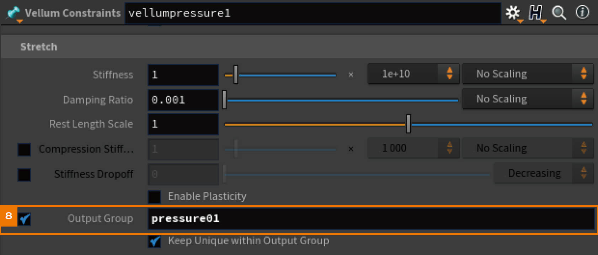598x255 pixels.
Task: Open the Stiffness 1e+10 multiplier dropdown
Action: (x=413, y=74)
